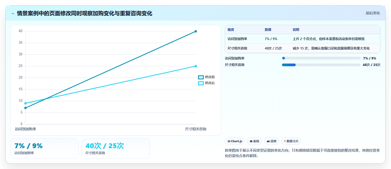This screenshot has width=391, height=169.
Task: Click the lightning icon beside the title
Action: pyautogui.click(x=13, y=14)
